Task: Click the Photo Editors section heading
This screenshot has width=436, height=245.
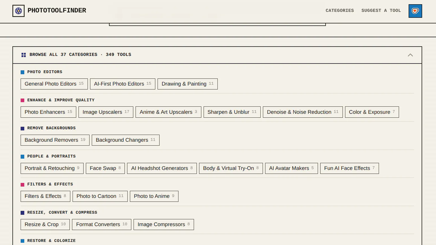Action: click(45, 72)
